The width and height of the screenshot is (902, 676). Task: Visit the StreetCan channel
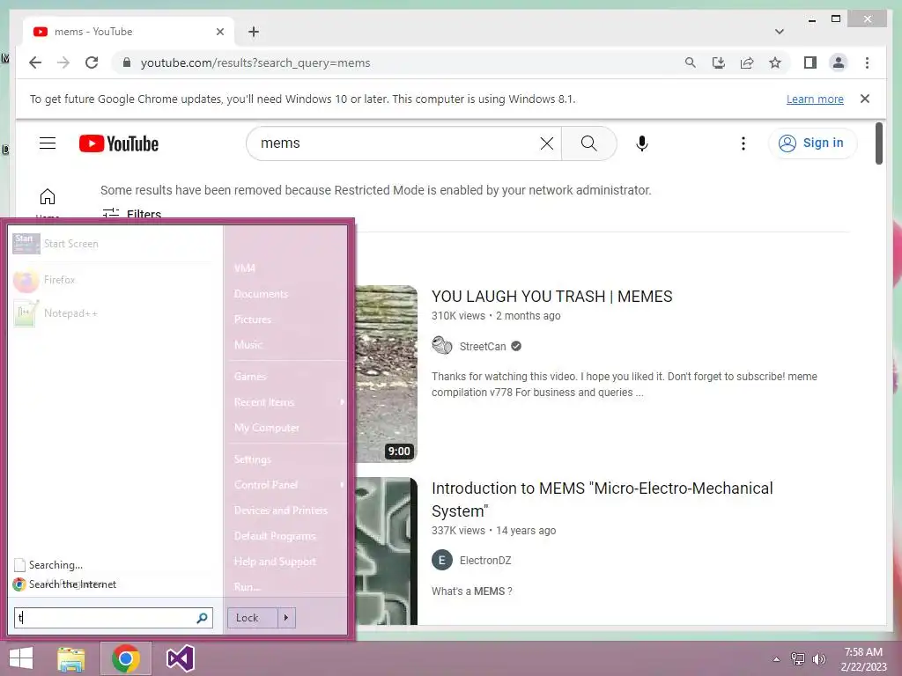point(483,346)
